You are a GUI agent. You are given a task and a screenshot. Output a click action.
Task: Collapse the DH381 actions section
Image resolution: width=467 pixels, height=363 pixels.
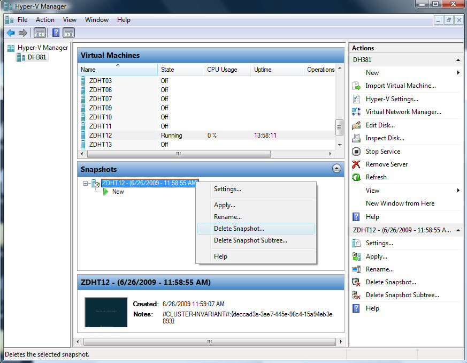coord(458,60)
